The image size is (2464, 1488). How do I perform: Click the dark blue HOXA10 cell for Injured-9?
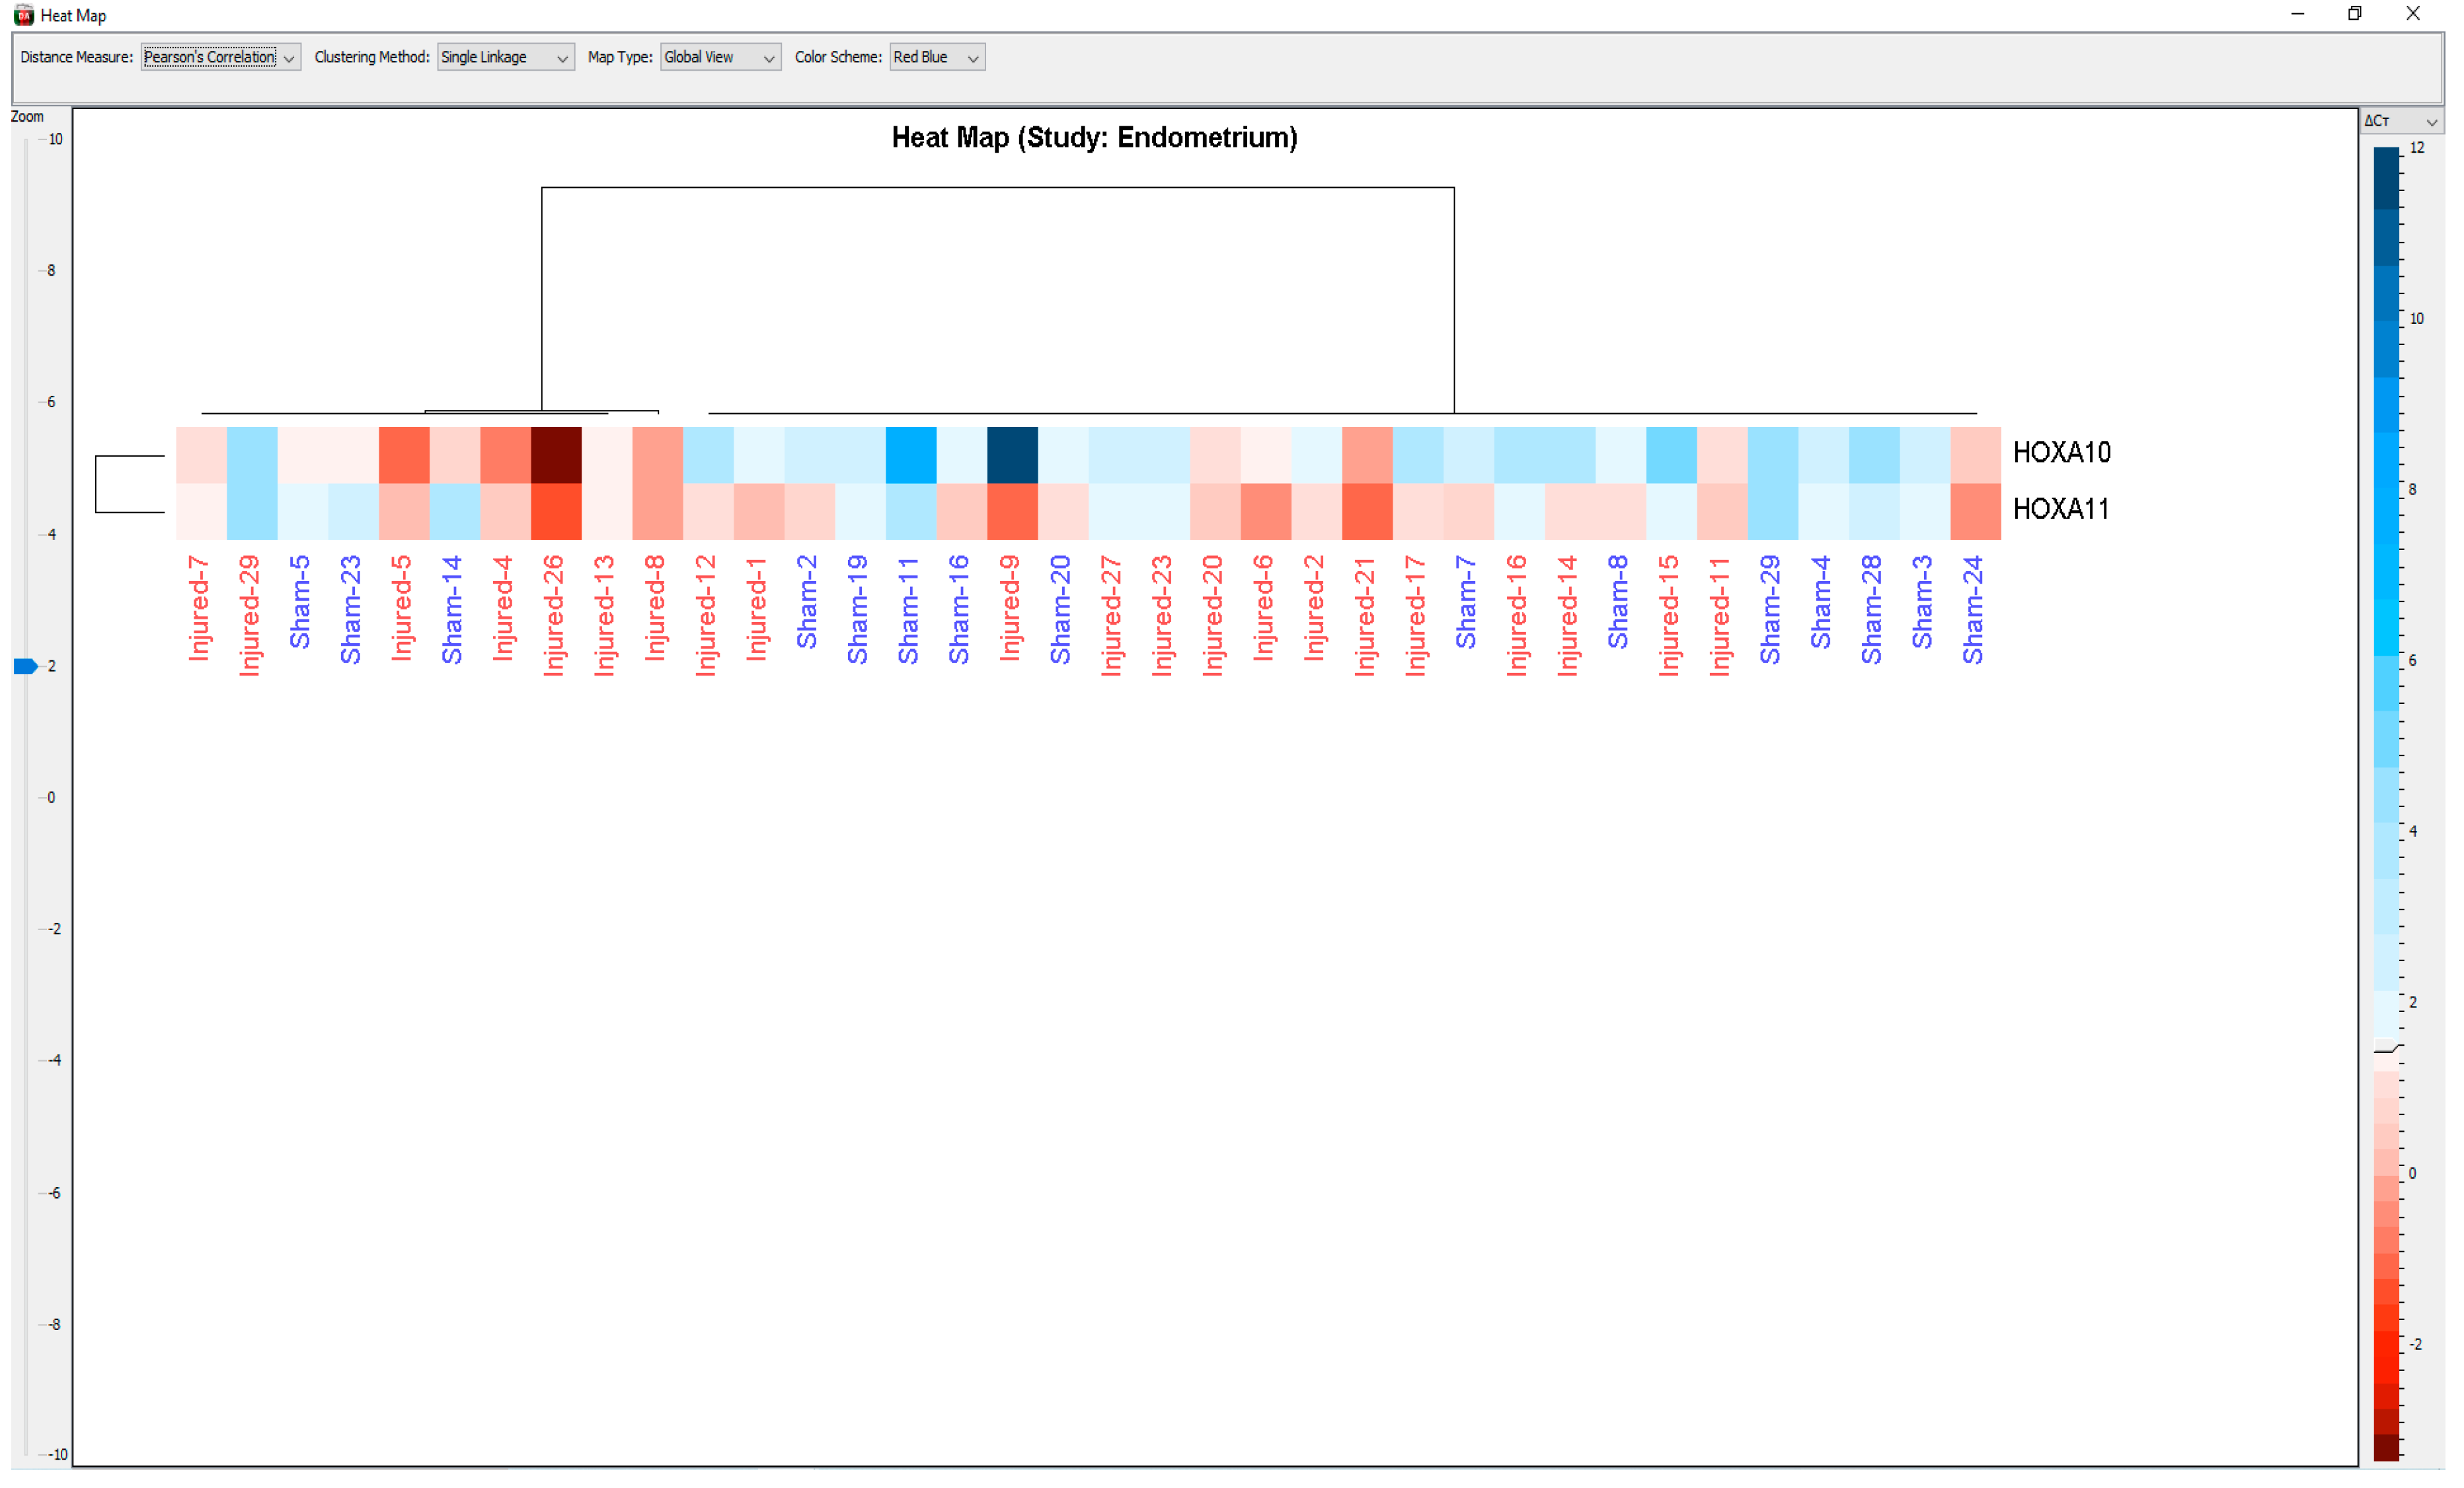(1012, 455)
